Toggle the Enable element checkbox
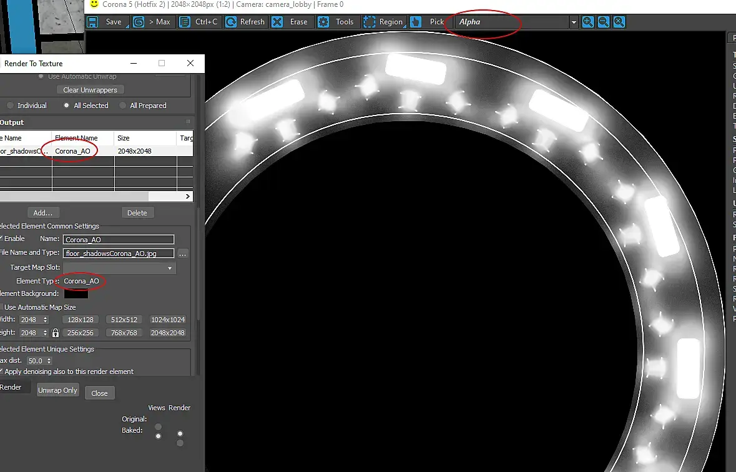The height and width of the screenshot is (472, 736). click(1, 238)
